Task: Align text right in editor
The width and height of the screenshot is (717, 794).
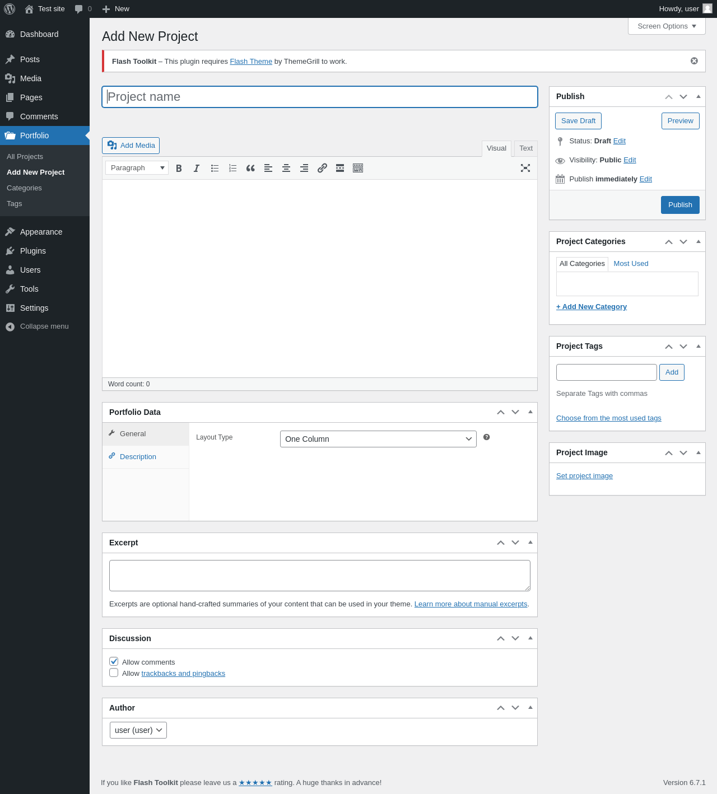Action: tap(304, 168)
